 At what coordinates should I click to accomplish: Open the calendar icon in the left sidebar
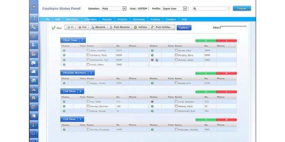click(34, 54)
